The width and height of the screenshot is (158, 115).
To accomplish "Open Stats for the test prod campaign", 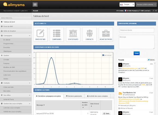I will [106, 113].
